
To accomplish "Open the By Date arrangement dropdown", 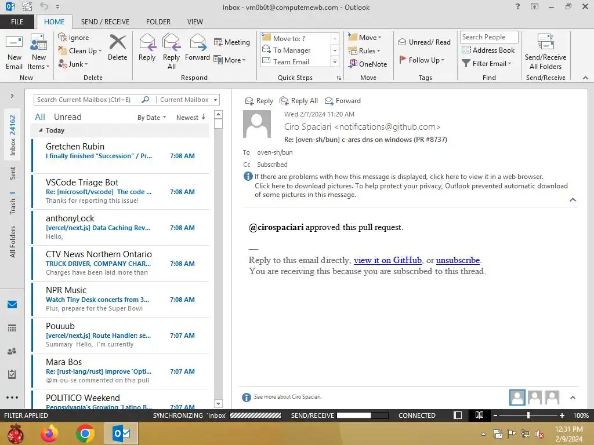I will [151, 117].
